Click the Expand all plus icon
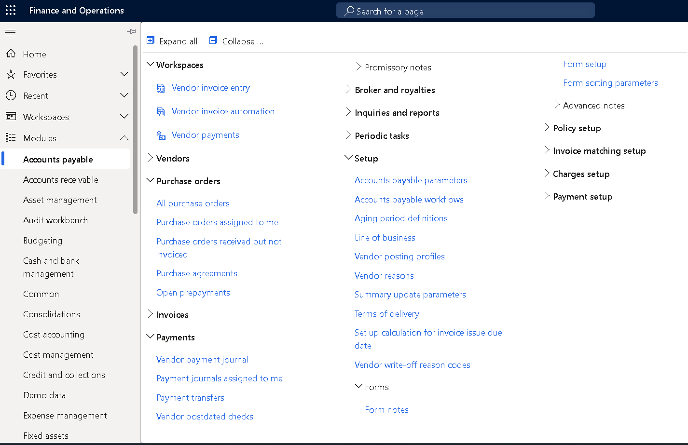 (x=151, y=40)
